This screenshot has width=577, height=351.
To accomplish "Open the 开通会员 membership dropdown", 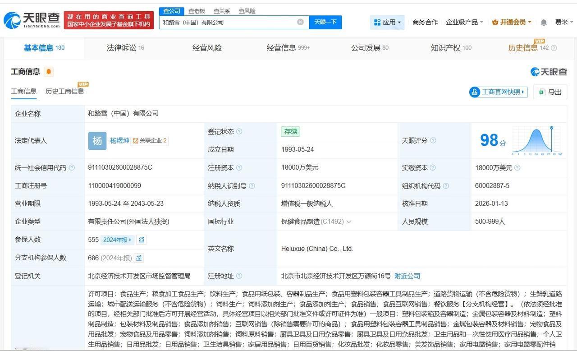I will click(511, 22).
